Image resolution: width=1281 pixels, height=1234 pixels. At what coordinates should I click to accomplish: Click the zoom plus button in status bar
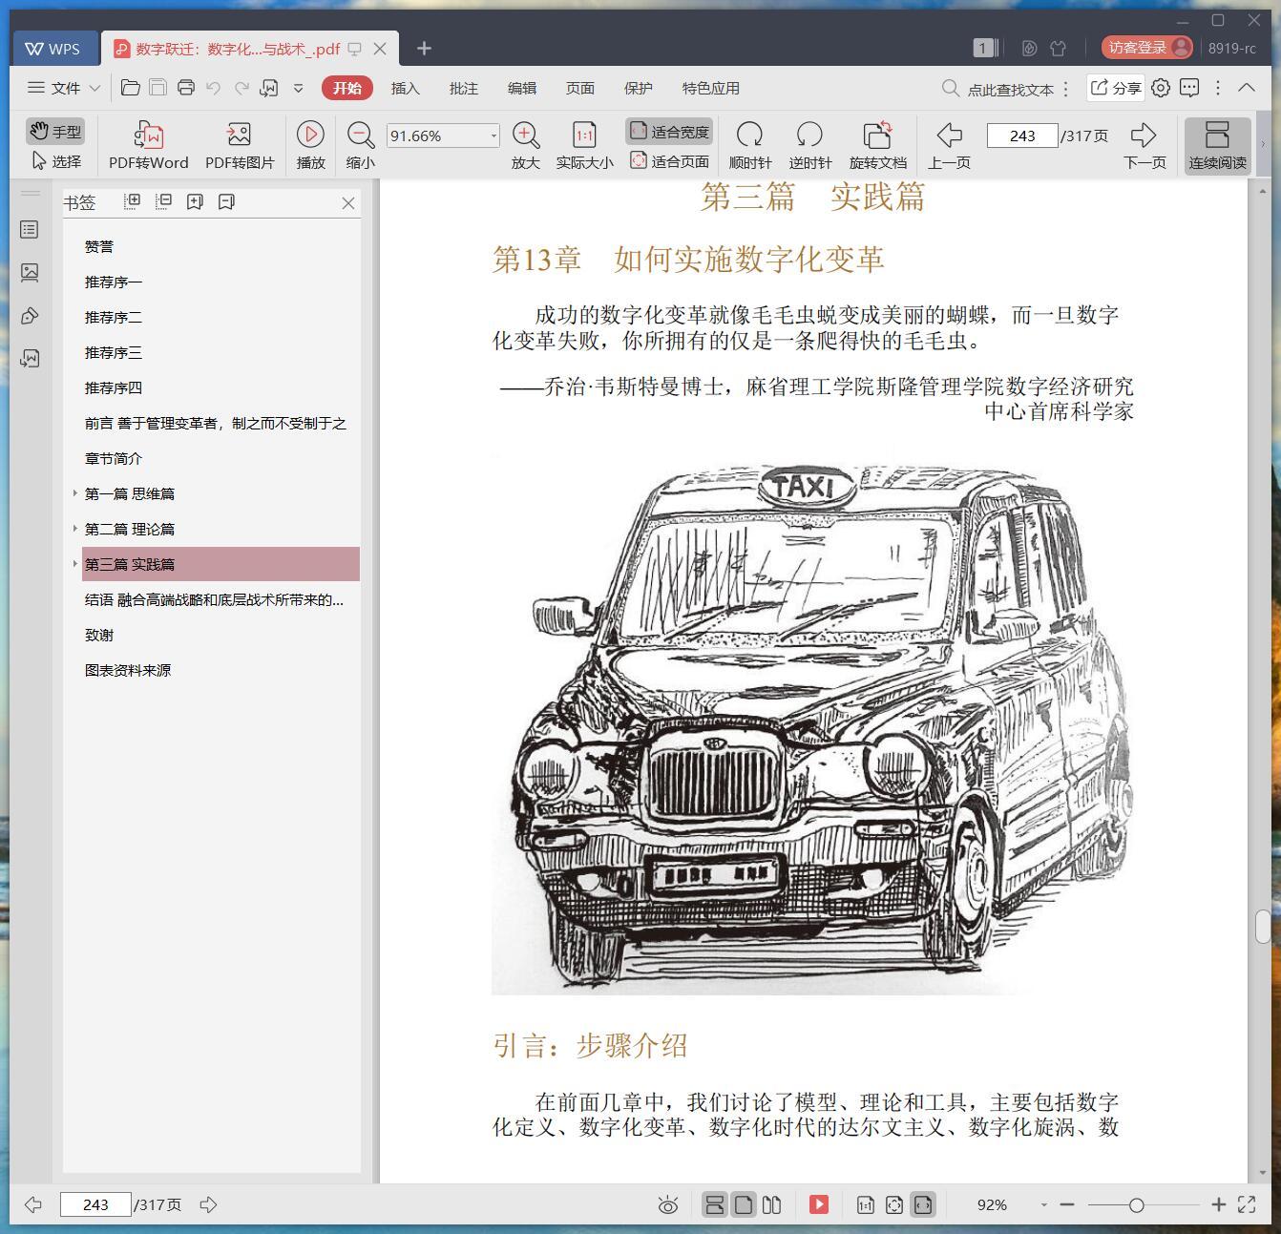(1218, 1204)
